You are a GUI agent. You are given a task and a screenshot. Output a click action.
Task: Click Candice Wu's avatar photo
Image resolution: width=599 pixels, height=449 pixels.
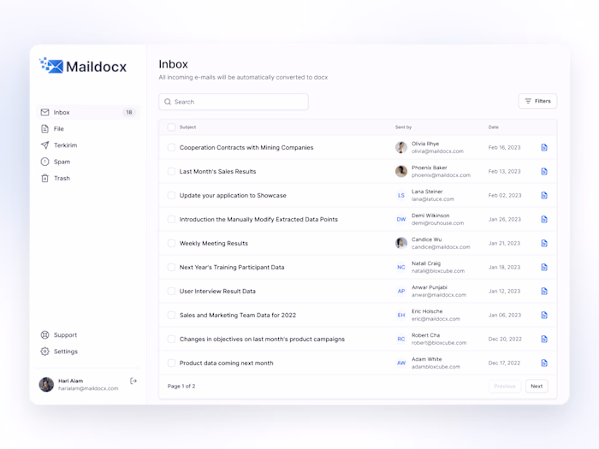point(401,243)
